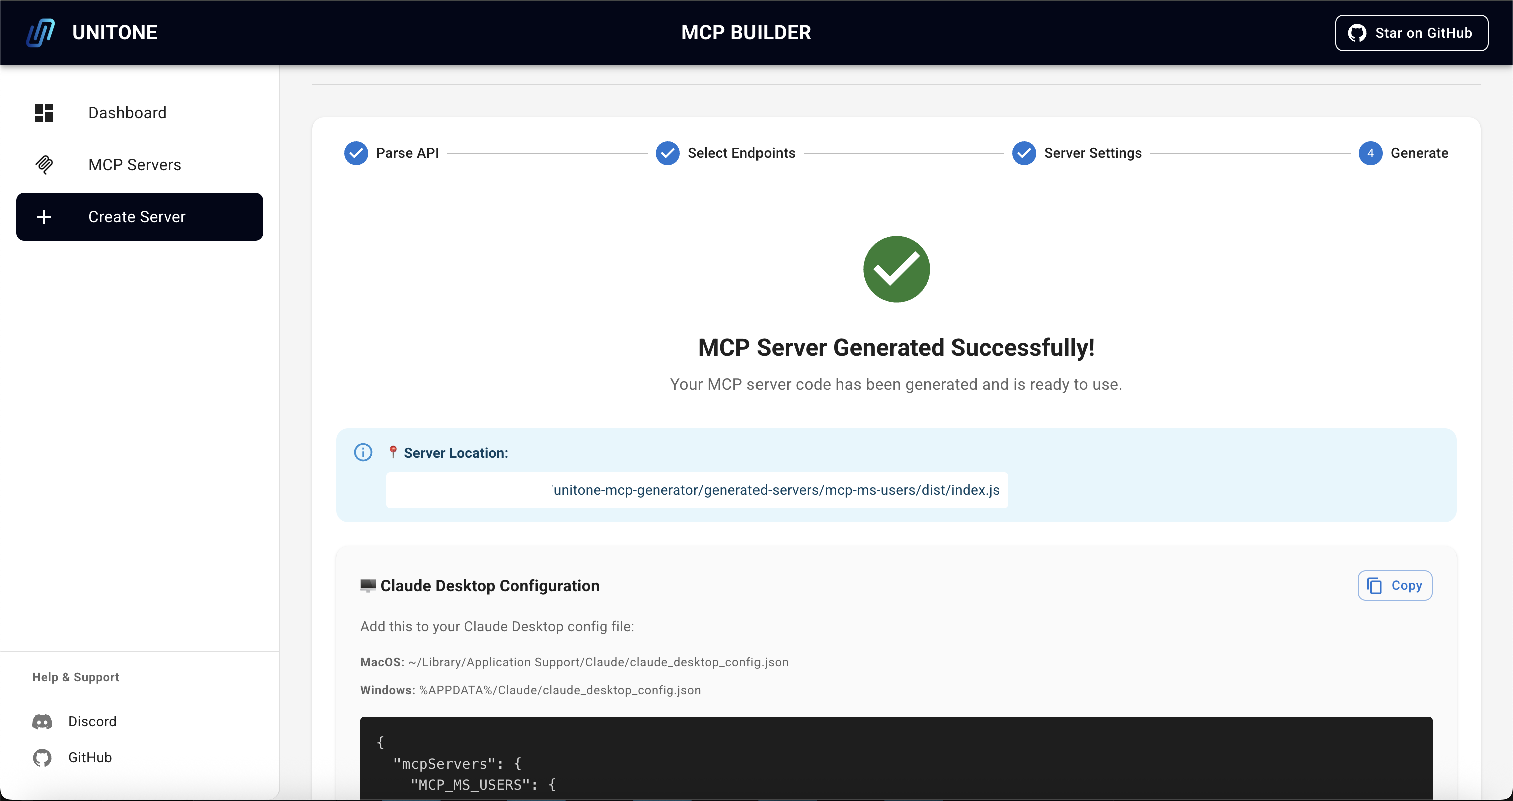Click the GitHub icon in Star button
This screenshot has width=1513, height=801.
pos(1357,33)
